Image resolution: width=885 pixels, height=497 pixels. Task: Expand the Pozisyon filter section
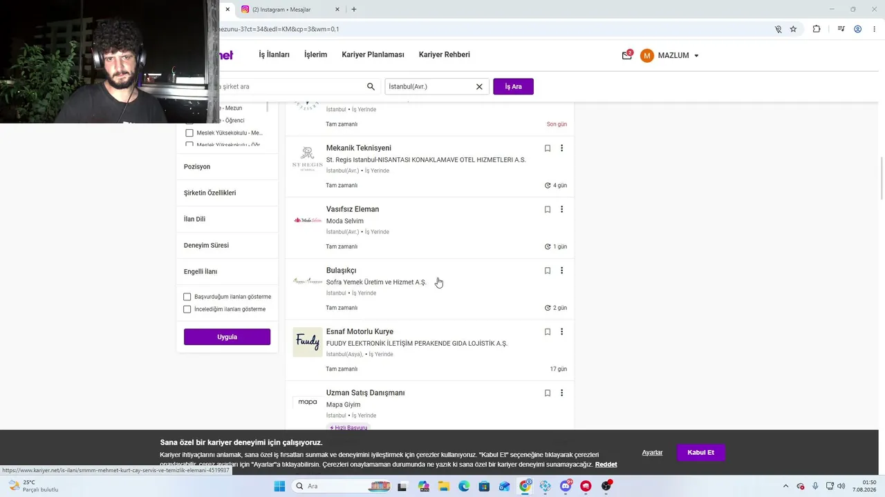tap(227, 166)
